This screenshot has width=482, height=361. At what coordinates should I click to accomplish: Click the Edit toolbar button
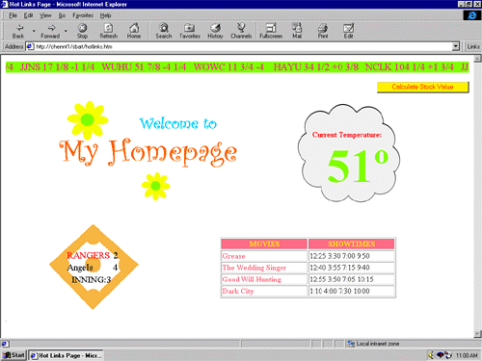click(348, 31)
